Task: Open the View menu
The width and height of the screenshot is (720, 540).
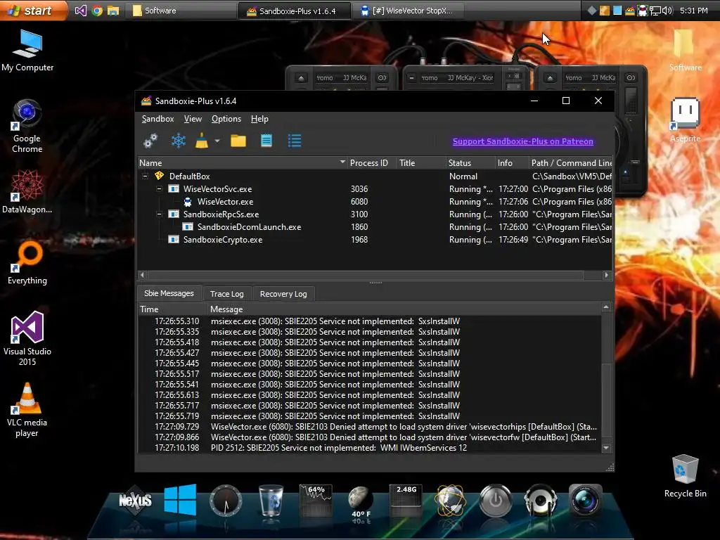Action: (x=193, y=119)
